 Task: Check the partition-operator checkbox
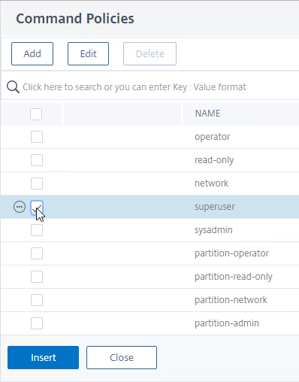pos(37,253)
